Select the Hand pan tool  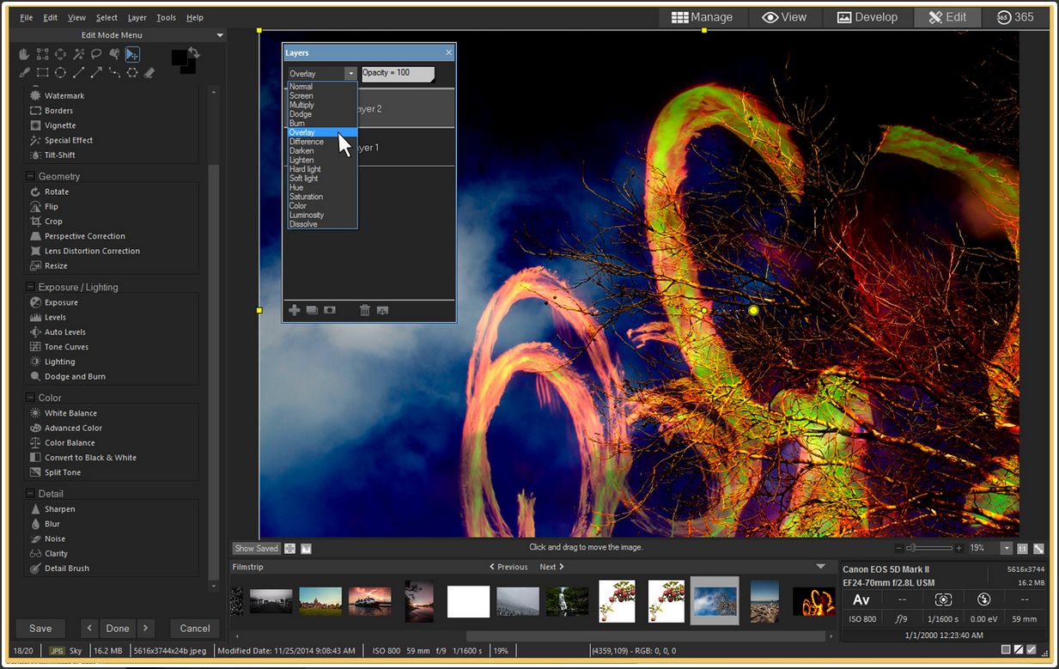point(25,54)
